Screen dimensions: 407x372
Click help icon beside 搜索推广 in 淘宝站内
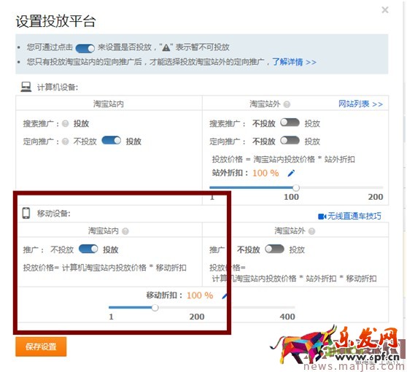tap(66, 123)
